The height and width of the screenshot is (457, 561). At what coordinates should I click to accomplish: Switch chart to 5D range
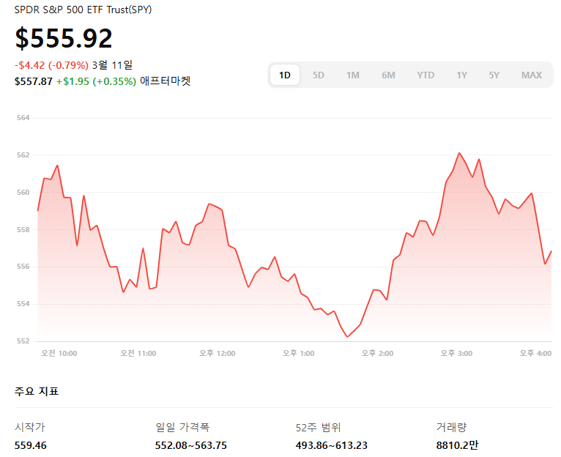(318, 75)
